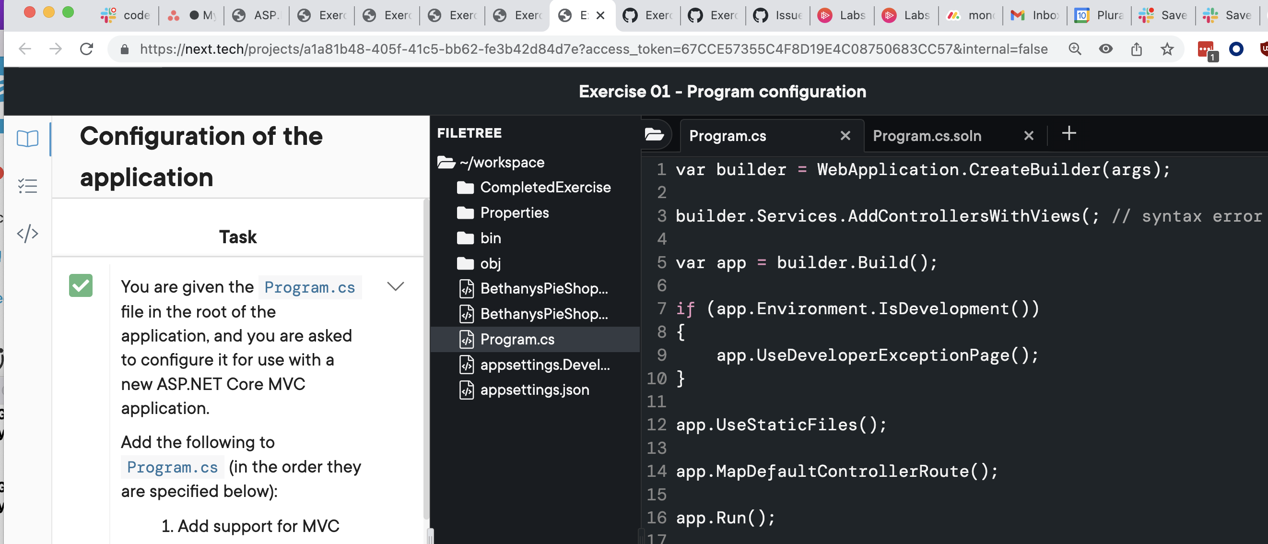Open the task checklist sidebar icon
The height and width of the screenshot is (544, 1268).
point(27,186)
